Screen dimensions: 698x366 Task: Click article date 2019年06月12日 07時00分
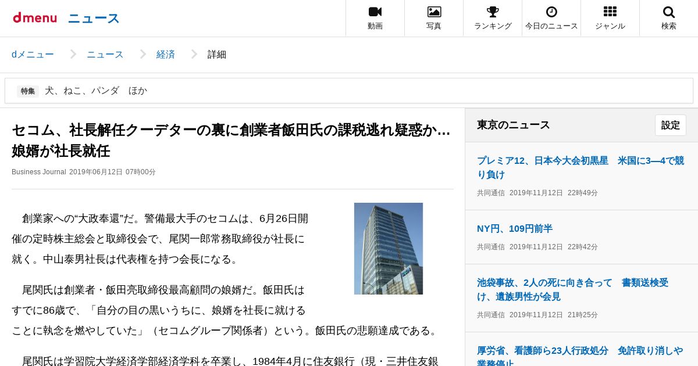pos(113,172)
